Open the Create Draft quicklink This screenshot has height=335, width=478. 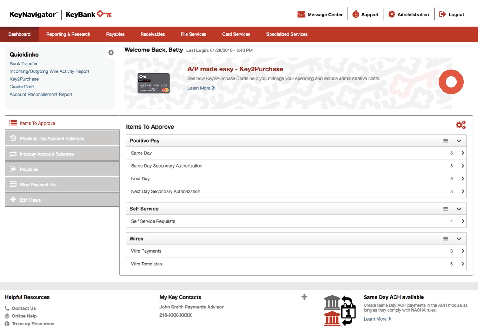click(22, 87)
